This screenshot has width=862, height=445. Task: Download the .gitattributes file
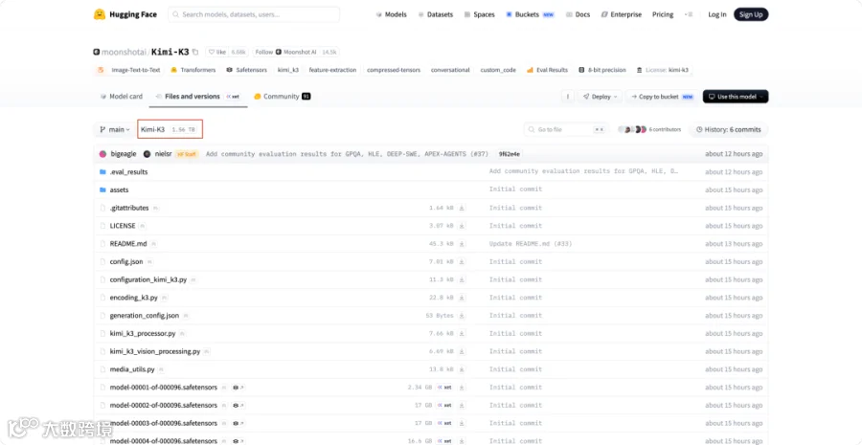tap(462, 208)
